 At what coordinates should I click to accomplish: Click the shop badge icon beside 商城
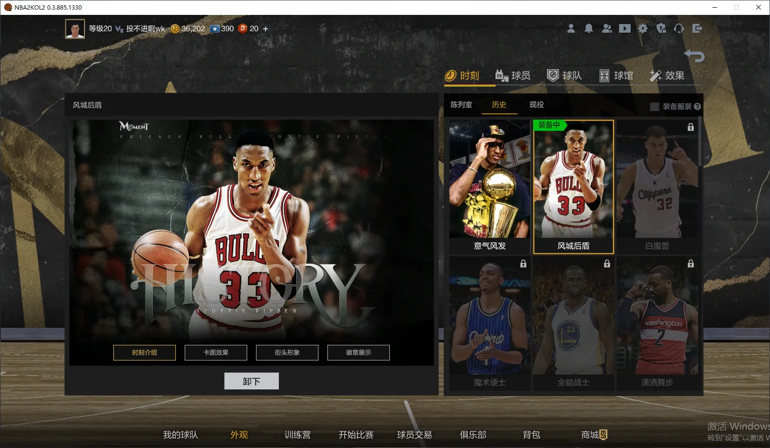(603, 435)
